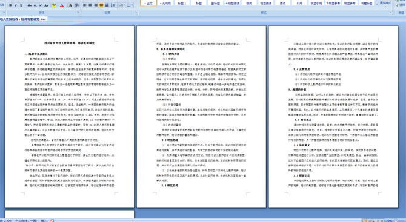
Task: Toggle italic formatting
Action: point(16,5)
